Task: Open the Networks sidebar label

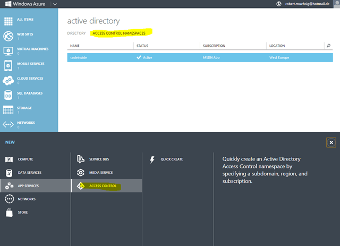Action: pyautogui.click(x=26, y=123)
